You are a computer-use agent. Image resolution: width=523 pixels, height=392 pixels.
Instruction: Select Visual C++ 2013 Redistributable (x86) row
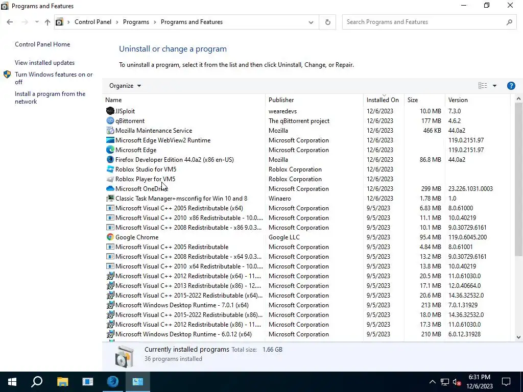click(306, 286)
